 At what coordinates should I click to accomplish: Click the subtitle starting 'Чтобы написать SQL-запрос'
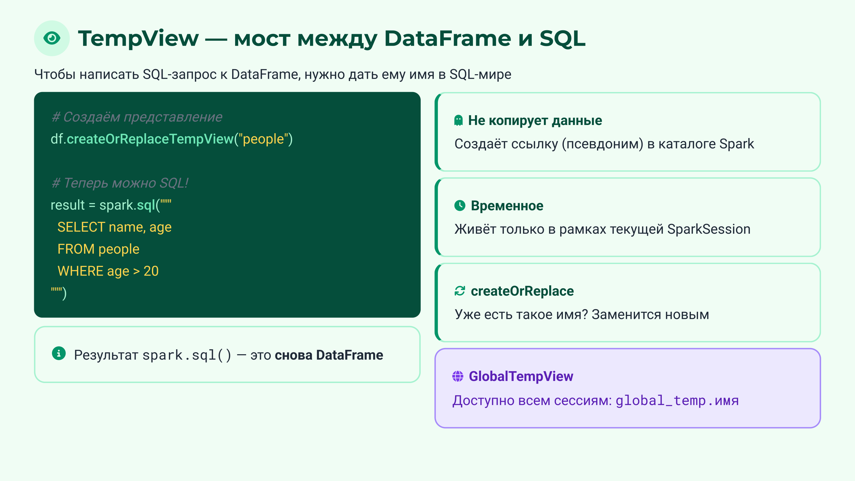tap(273, 74)
